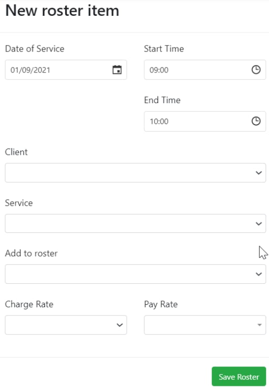This screenshot has height=389, width=269.
Task: Click the 'Add to roster' label
Action: coord(31,253)
